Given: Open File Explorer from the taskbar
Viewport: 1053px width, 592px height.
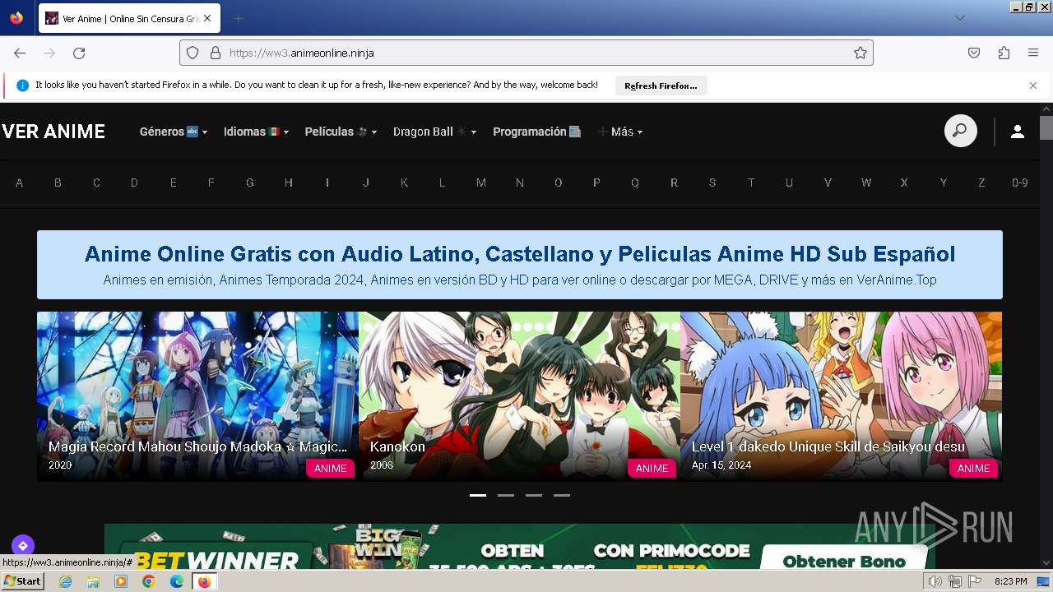Looking at the screenshot, I should 93,581.
